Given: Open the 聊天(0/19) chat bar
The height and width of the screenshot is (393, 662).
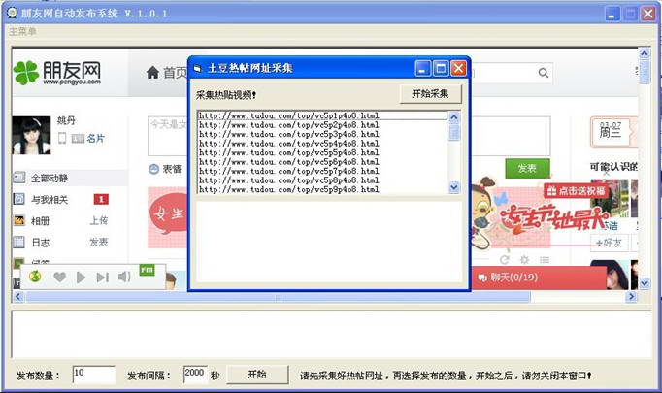Looking at the screenshot, I should point(539,278).
